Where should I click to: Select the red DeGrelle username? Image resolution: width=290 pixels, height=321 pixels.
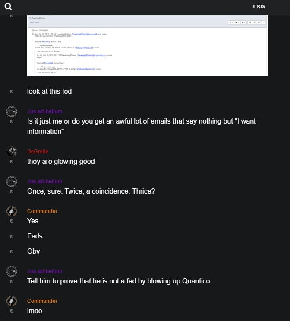pyautogui.click(x=38, y=152)
